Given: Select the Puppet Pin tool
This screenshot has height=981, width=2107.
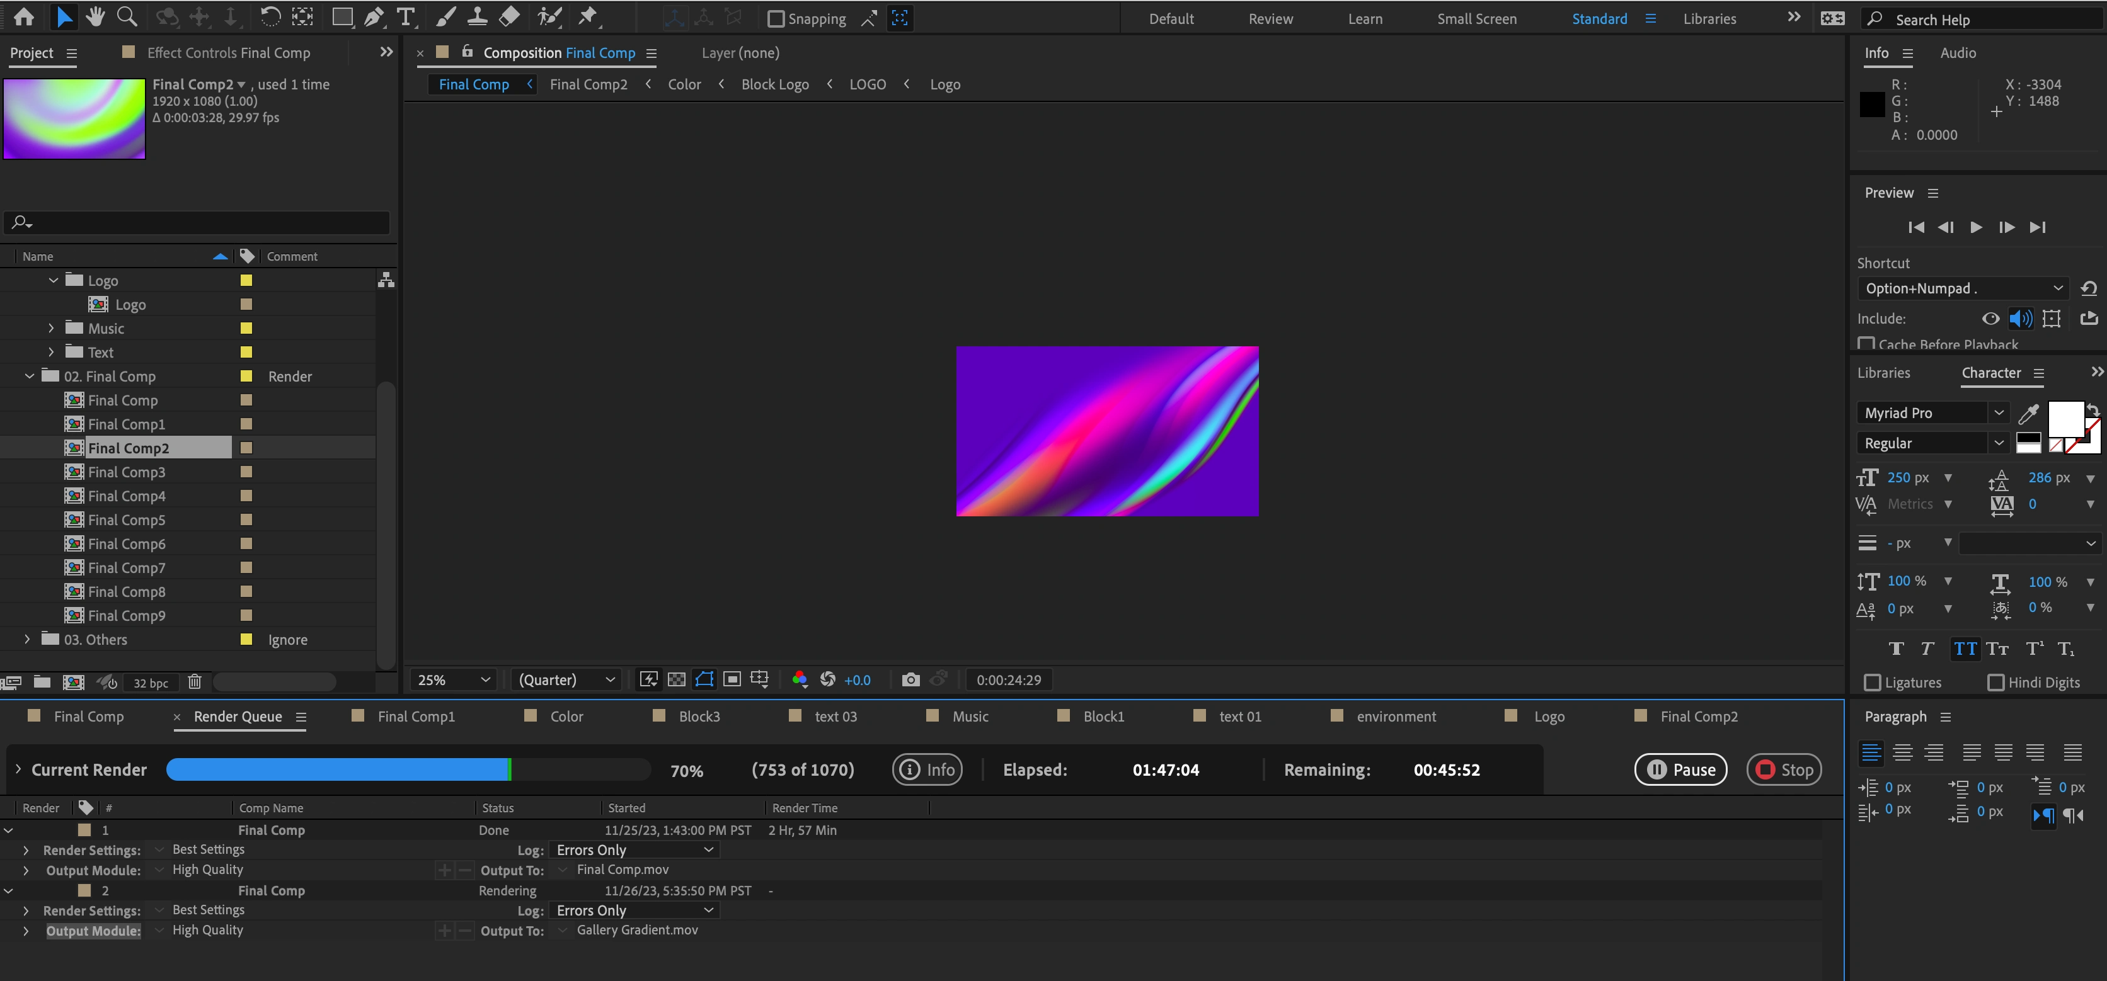Looking at the screenshot, I should point(588,17).
